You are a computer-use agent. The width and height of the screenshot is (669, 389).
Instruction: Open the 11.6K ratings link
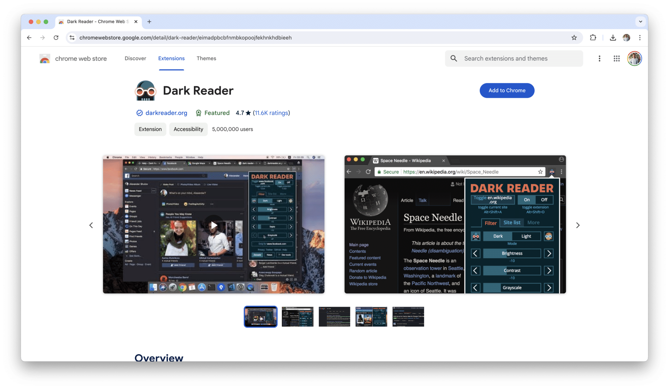[x=271, y=113]
